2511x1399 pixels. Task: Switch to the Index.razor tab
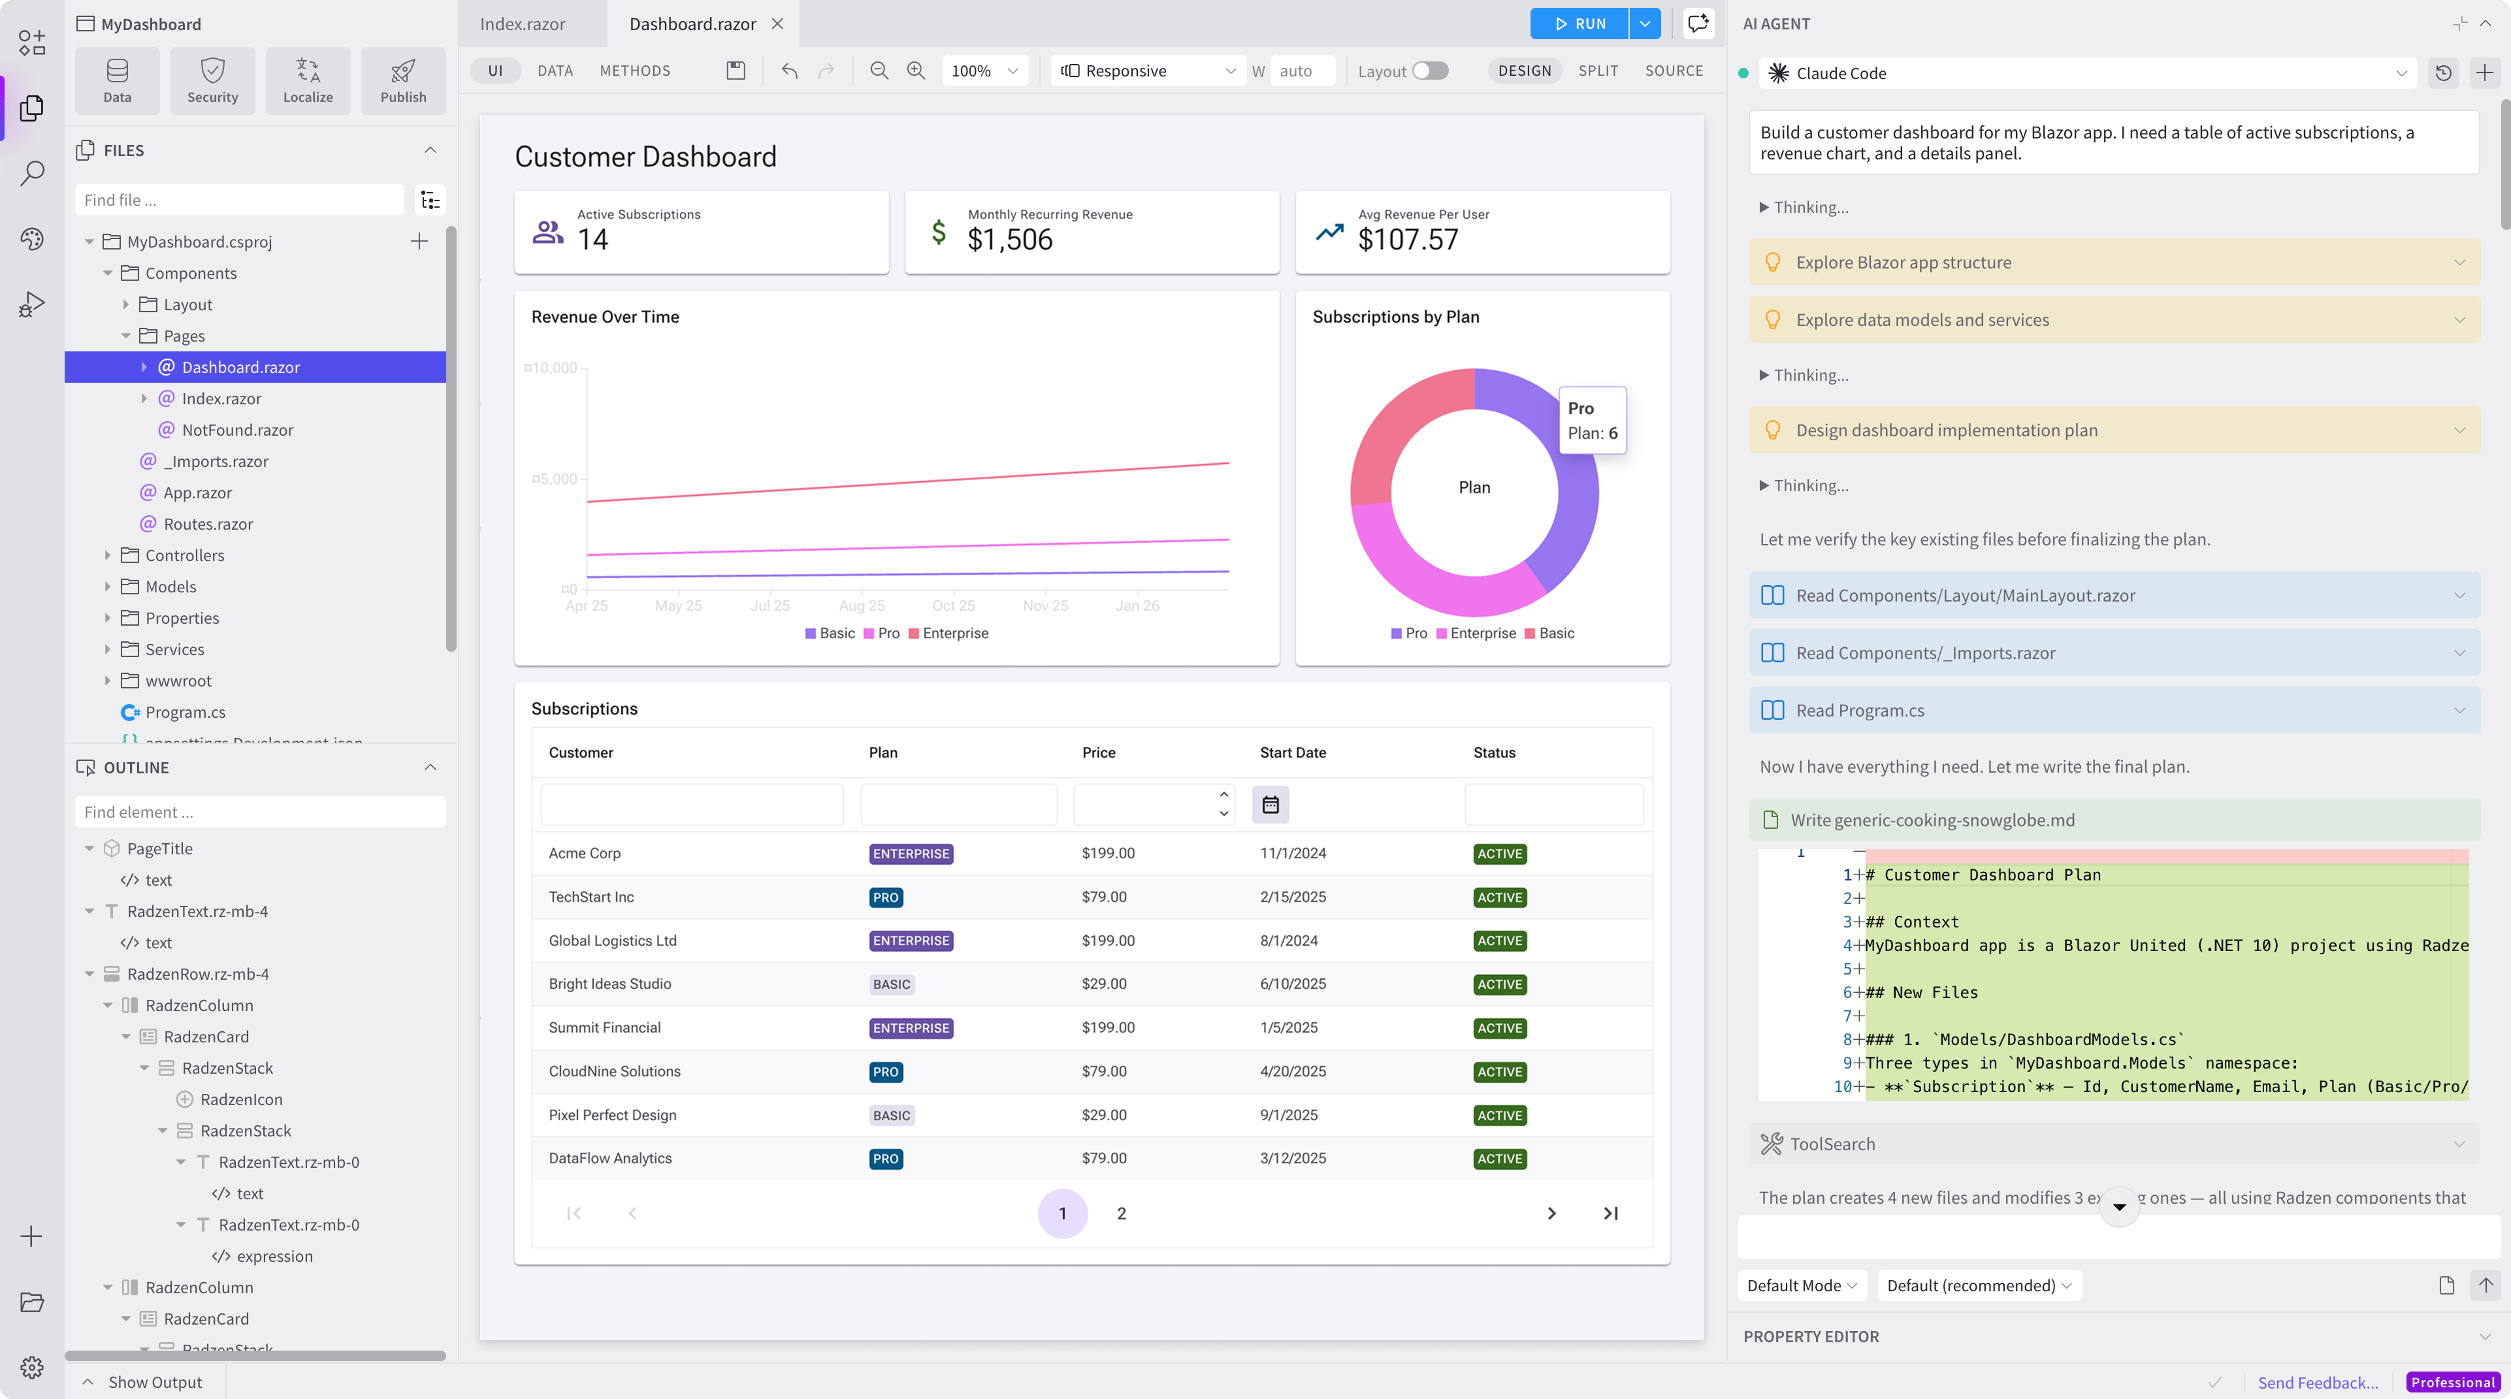click(x=521, y=24)
